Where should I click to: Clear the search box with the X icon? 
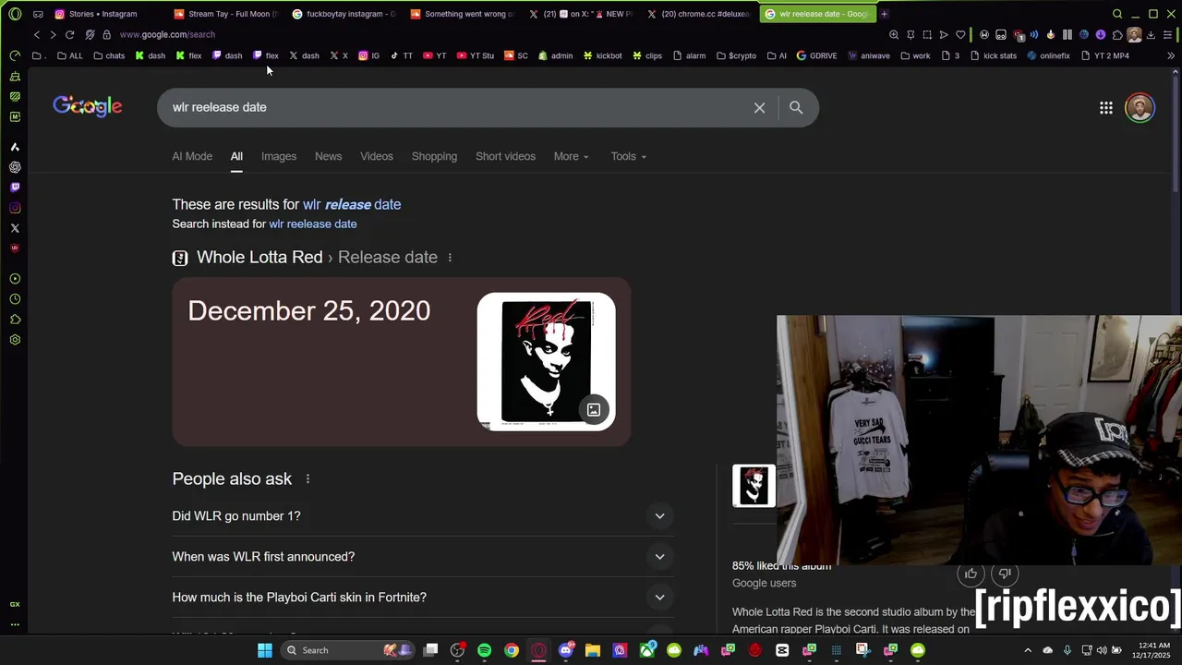759,108
